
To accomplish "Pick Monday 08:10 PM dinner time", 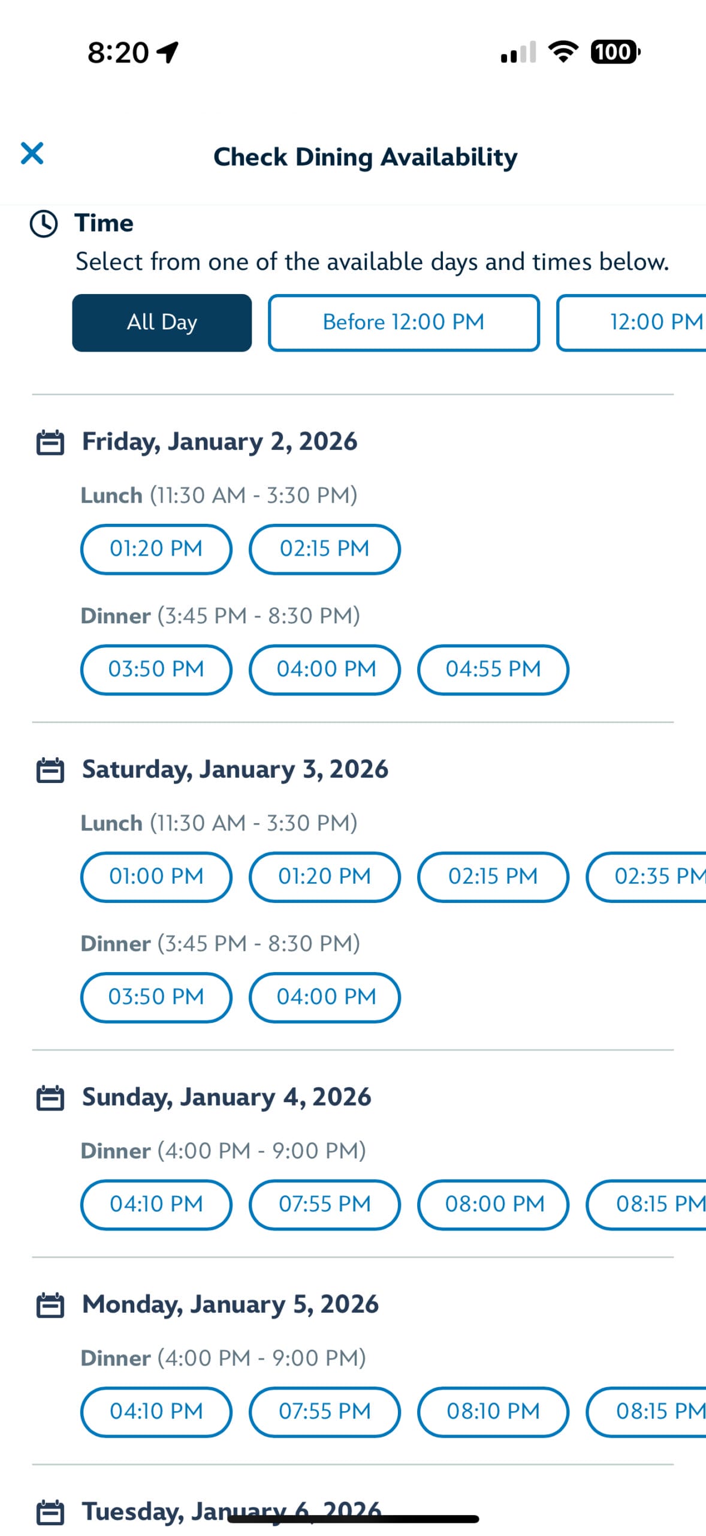I will point(493,1412).
